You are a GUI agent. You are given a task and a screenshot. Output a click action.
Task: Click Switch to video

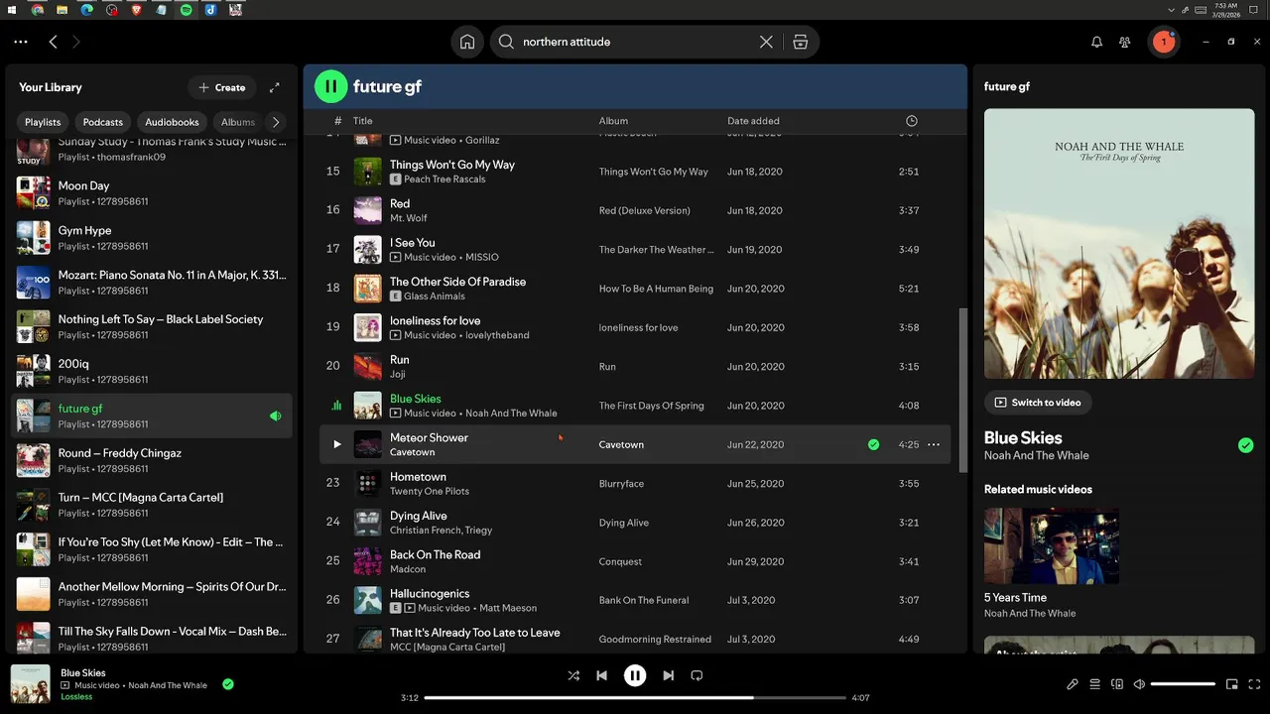[1038, 403]
